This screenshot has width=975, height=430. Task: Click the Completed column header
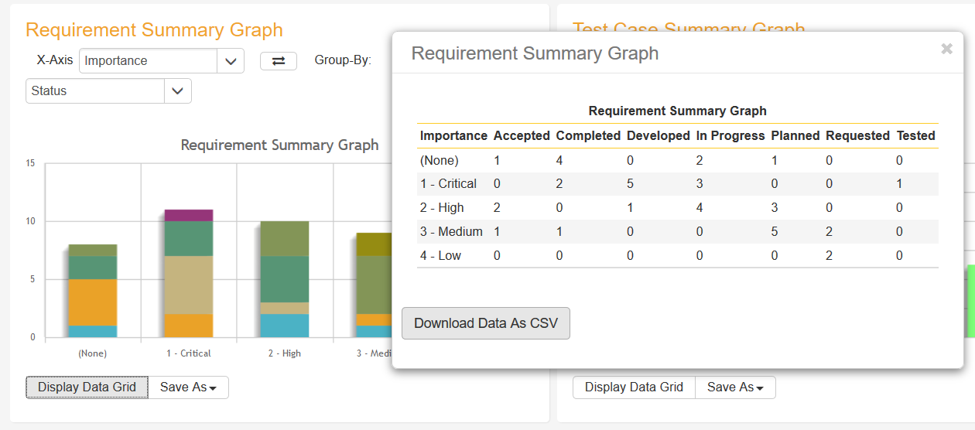tap(587, 136)
